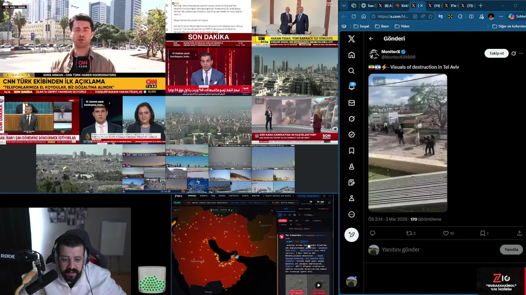Screen dimensions: 526x295
Task: Bookmark the MonitorX post
Action: (x=484, y=233)
